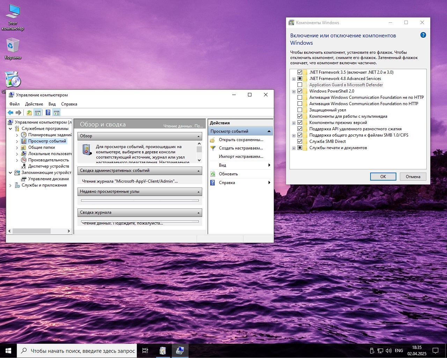Expand Службы печати и документов component
This screenshot has width=447, height=358.
point(294,148)
